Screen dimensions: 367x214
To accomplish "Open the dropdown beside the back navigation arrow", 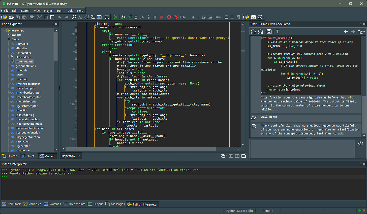I will 189,17.
